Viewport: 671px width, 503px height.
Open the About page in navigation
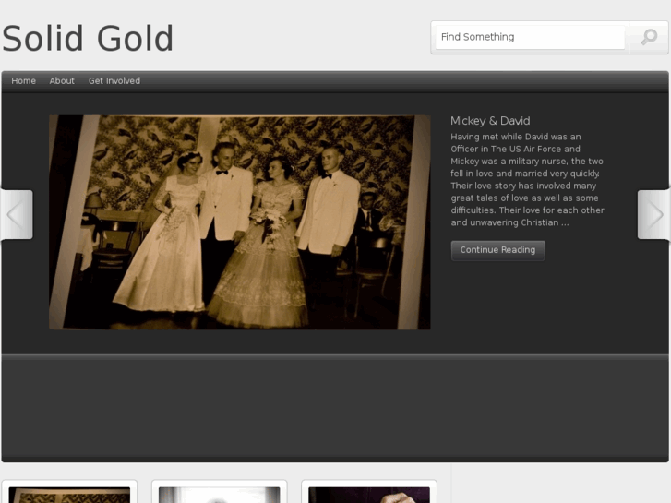click(62, 81)
